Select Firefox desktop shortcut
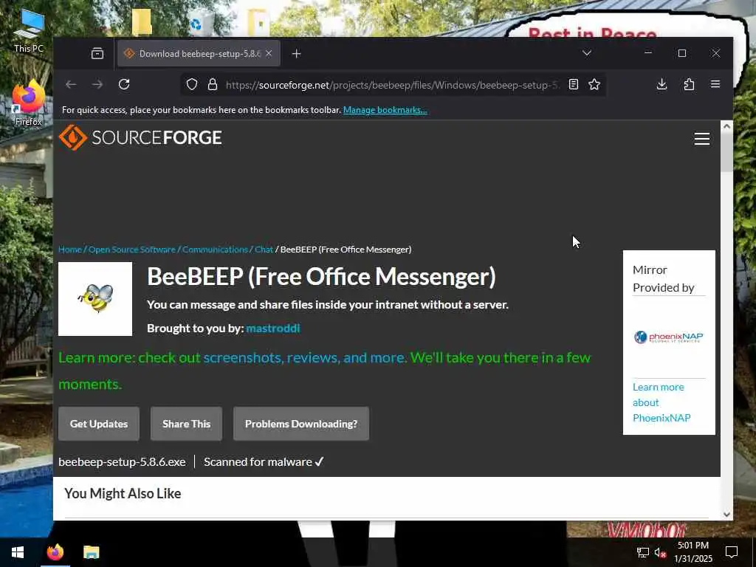 (29, 103)
